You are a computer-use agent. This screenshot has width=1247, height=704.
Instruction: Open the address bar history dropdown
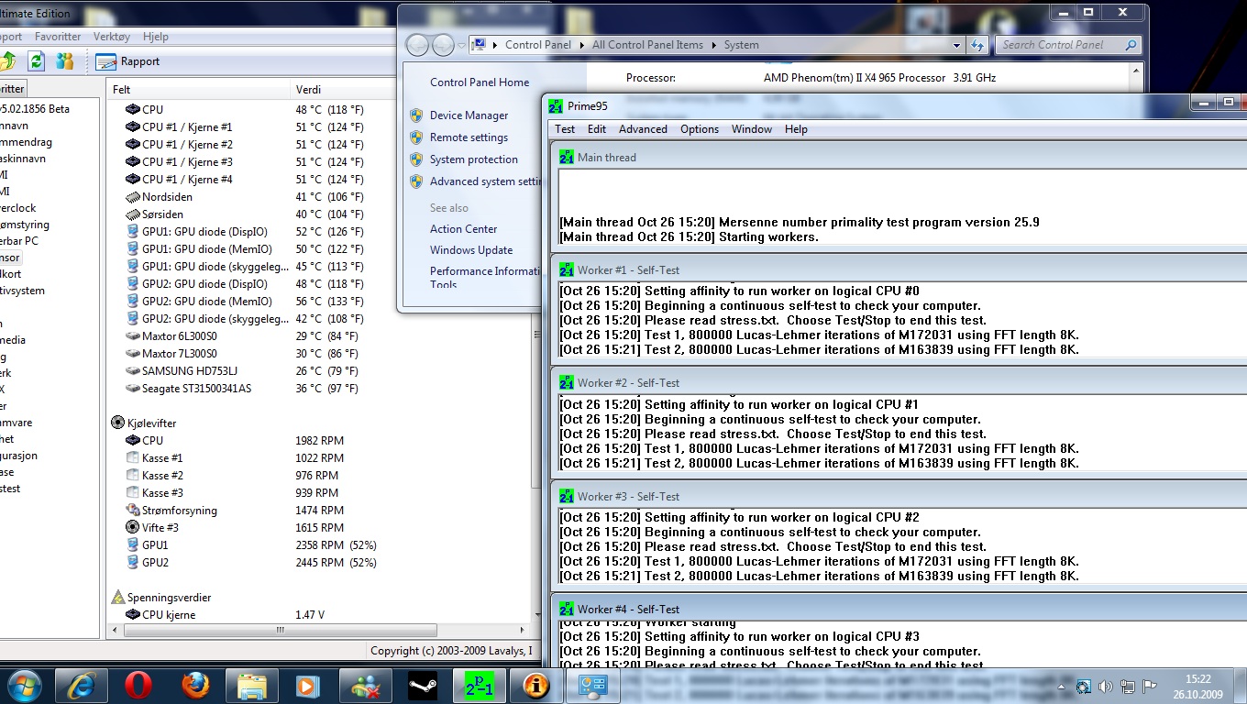tap(956, 45)
